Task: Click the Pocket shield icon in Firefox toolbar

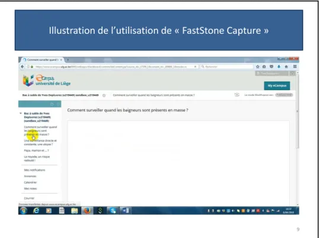Action: tap(271, 67)
